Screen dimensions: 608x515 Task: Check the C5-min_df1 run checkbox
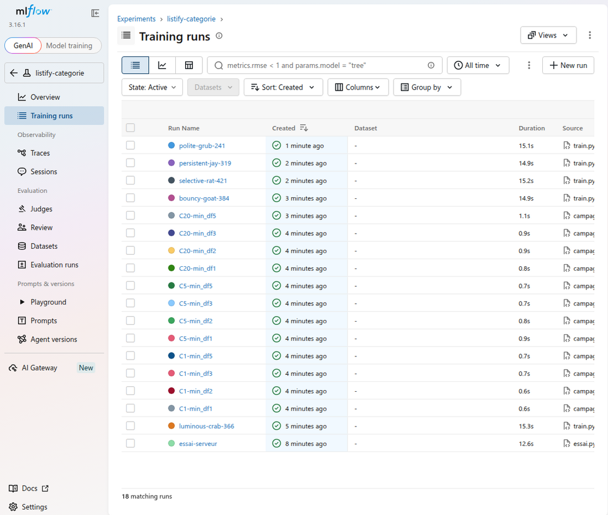pyautogui.click(x=130, y=338)
